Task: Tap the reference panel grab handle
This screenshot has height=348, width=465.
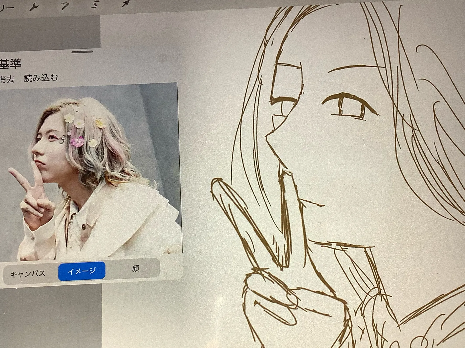Action: click(x=82, y=52)
